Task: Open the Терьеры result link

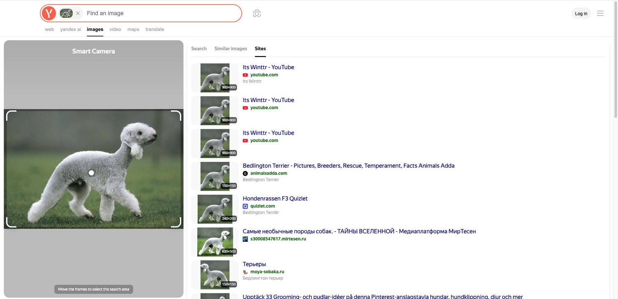Action: [x=254, y=264]
